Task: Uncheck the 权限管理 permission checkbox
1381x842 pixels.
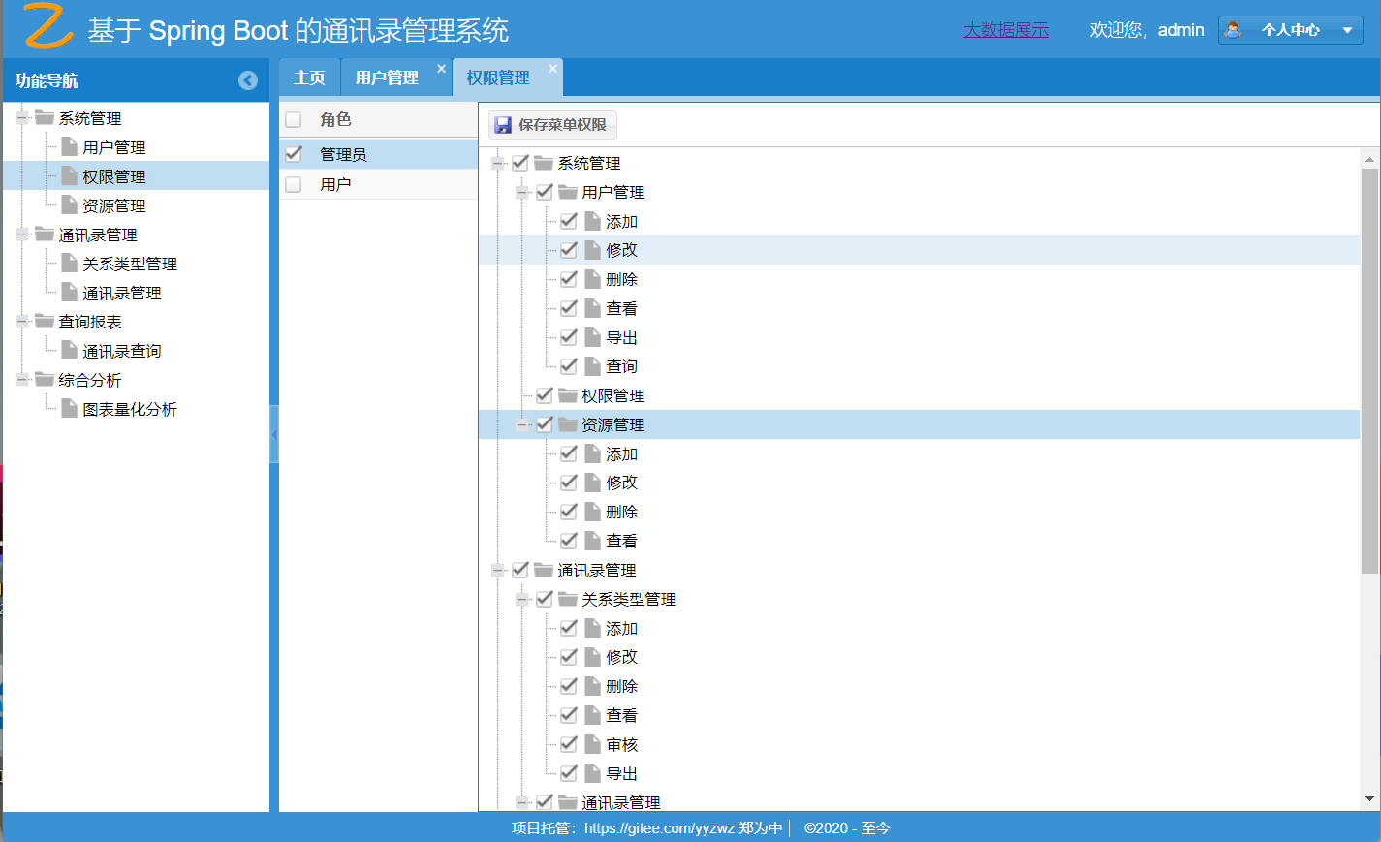Action: pos(545,395)
